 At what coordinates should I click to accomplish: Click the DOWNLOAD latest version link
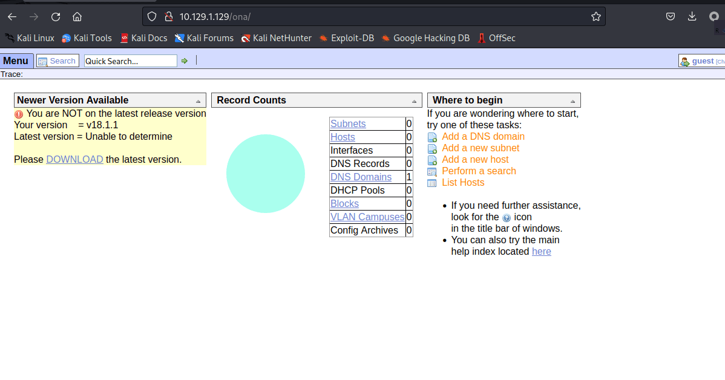coord(74,160)
